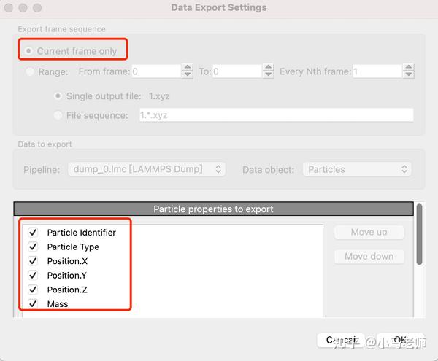Click the Every Nth frame stepper

coord(409,71)
